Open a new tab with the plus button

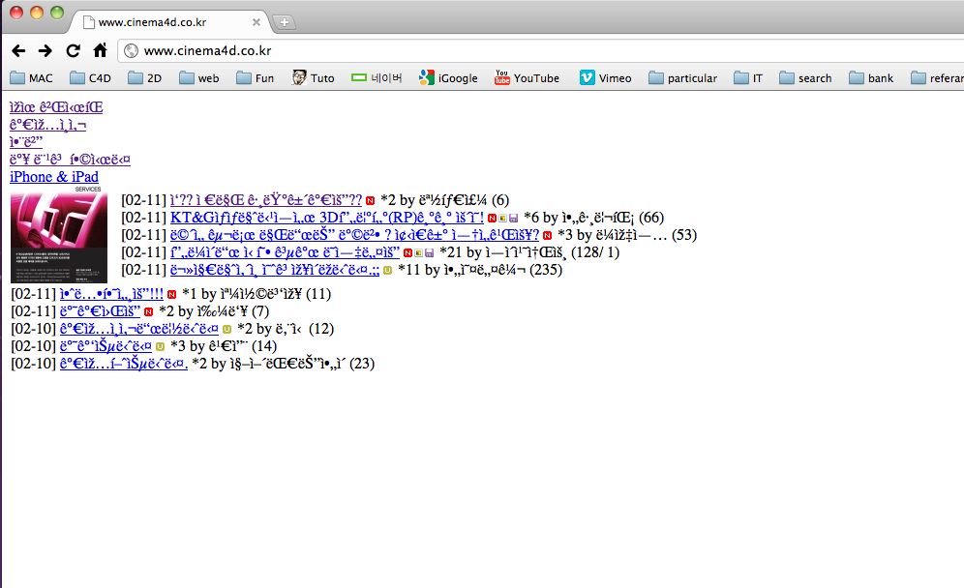[284, 22]
